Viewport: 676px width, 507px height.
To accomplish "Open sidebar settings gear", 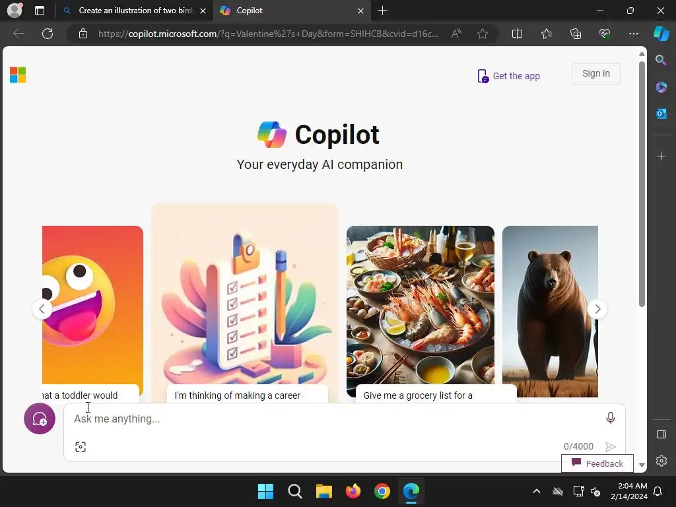I will coord(661,460).
